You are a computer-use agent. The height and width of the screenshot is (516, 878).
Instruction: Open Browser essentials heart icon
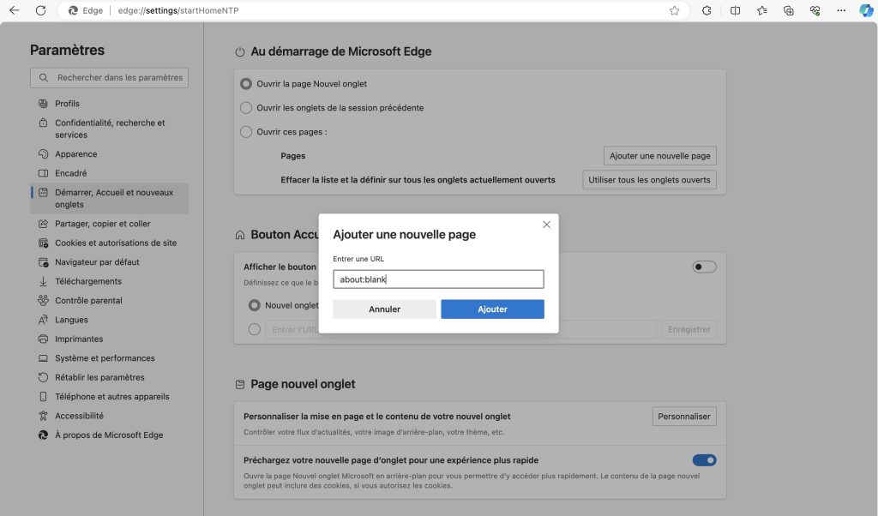pos(815,10)
